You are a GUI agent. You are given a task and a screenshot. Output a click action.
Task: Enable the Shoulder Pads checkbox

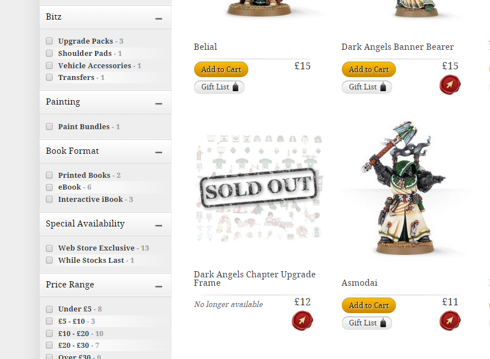49,53
